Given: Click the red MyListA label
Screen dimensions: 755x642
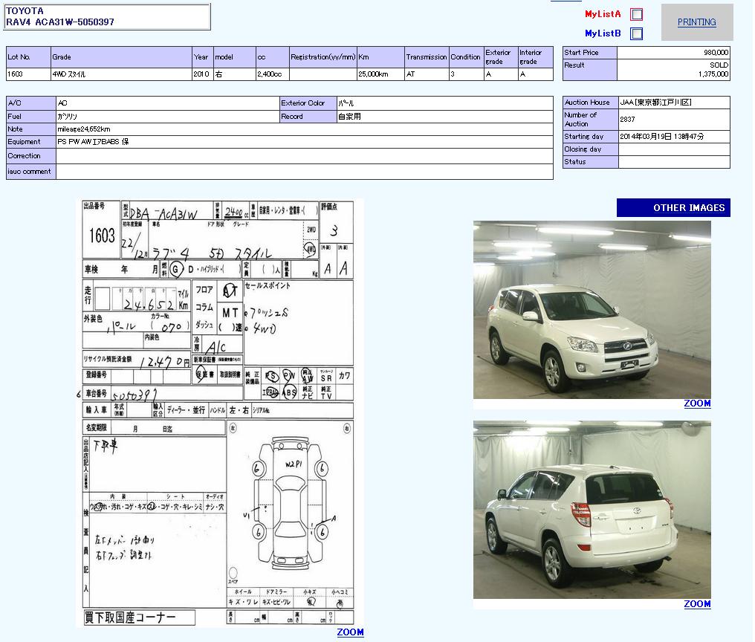Looking at the screenshot, I should click(603, 14).
